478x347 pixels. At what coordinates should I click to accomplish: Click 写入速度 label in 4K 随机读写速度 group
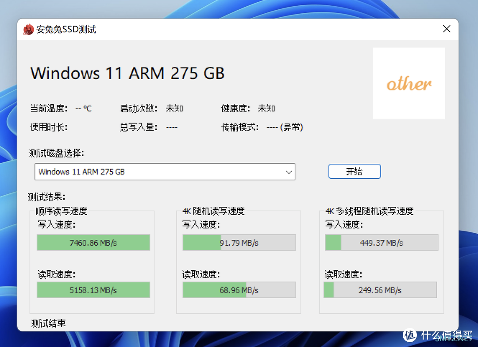(201, 225)
